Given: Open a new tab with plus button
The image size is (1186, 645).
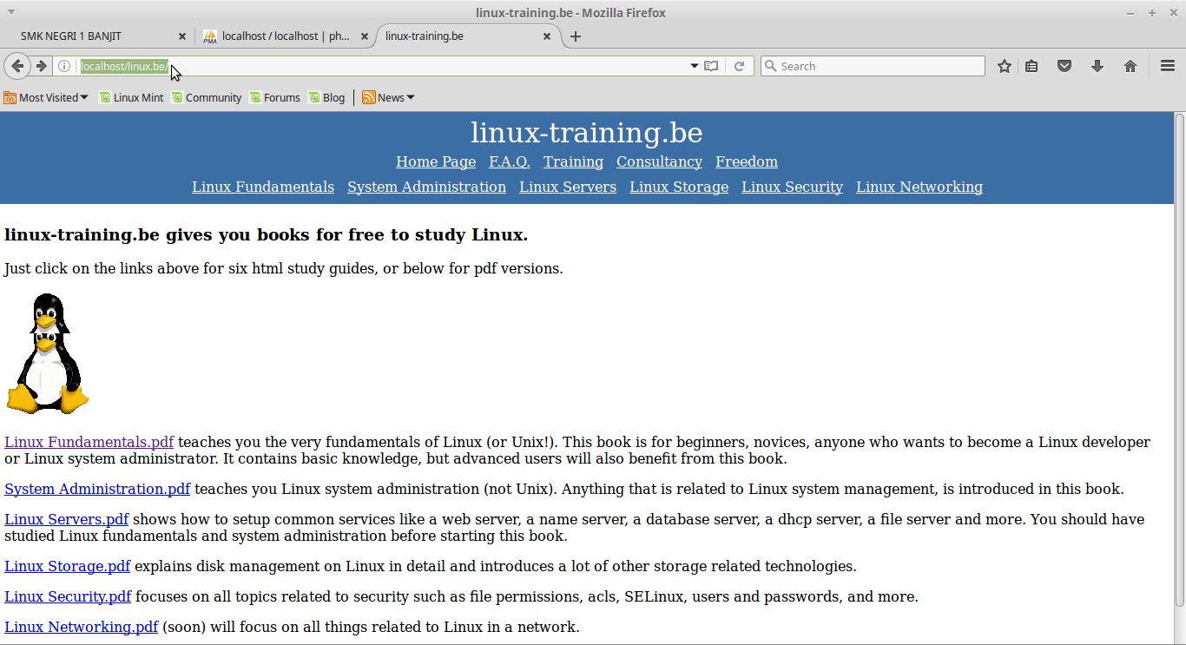Looking at the screenshot, I should pyautogui.click(x=575, y=36).
